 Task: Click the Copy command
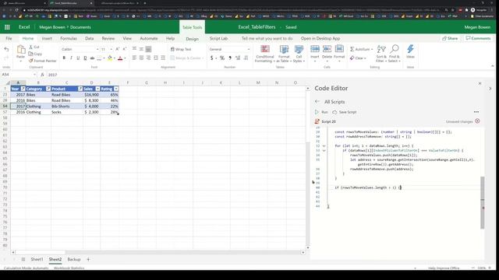pyautogui.click(x=35, y=54)
